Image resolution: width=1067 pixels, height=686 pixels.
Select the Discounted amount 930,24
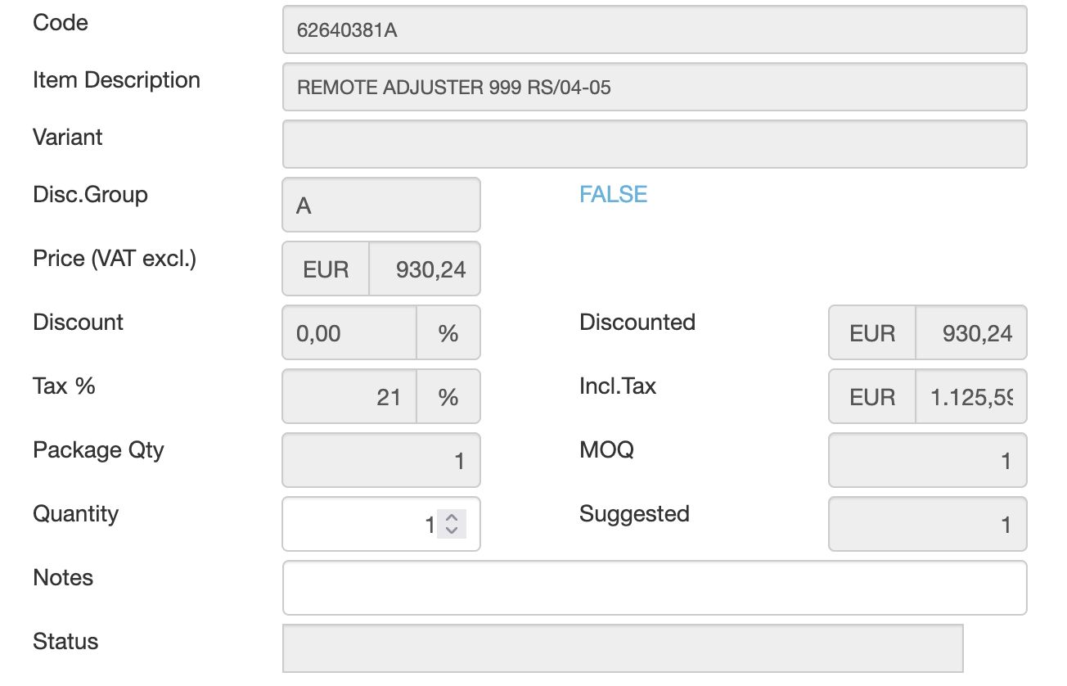coord(970,332)
